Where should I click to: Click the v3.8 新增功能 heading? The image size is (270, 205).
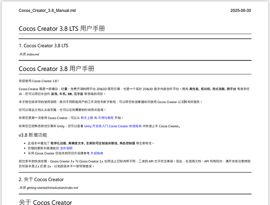[33, 135]
